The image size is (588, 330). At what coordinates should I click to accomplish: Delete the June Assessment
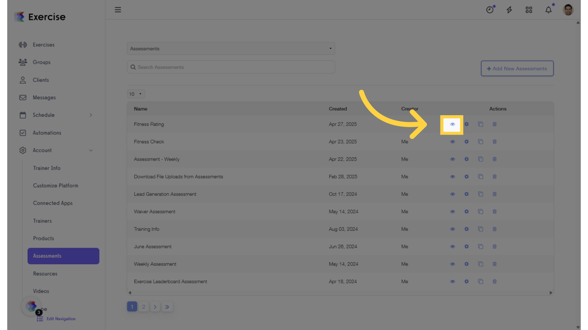(495, 247)
